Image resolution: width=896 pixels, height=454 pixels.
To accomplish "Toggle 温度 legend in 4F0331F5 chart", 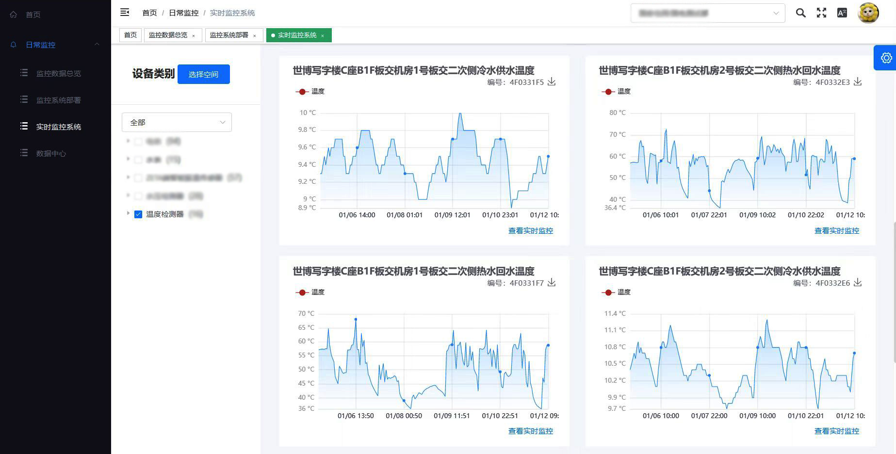I will 310,91.
